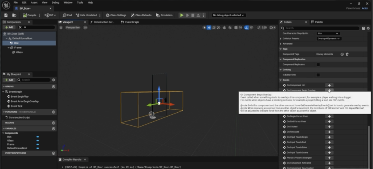373x169 pixels.
Task: Add a new event dispatcher
Action: coord(53,154)
